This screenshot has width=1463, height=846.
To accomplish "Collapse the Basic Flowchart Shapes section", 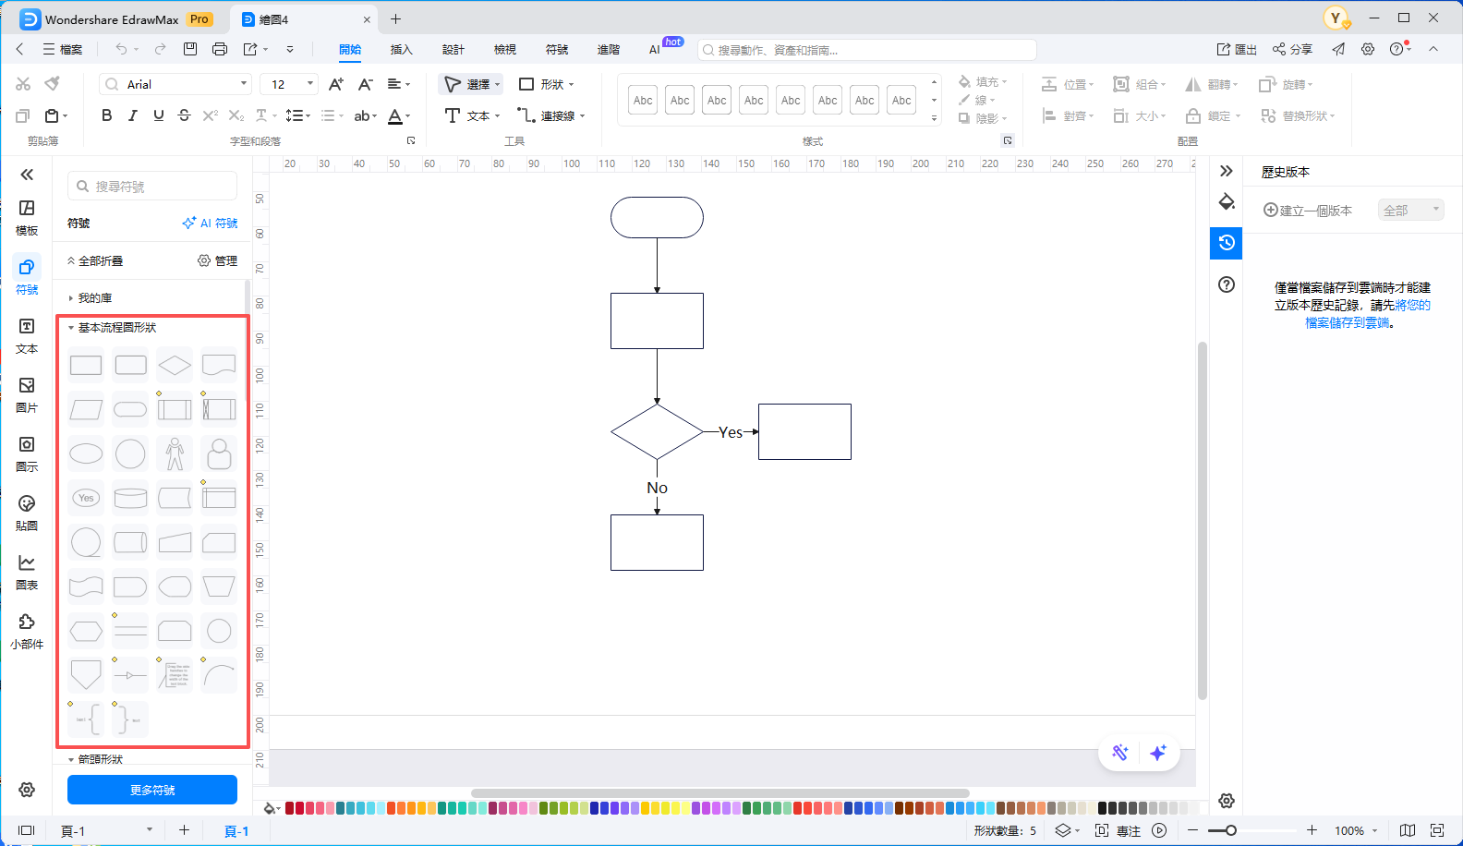I will click(x=71, y=328).
